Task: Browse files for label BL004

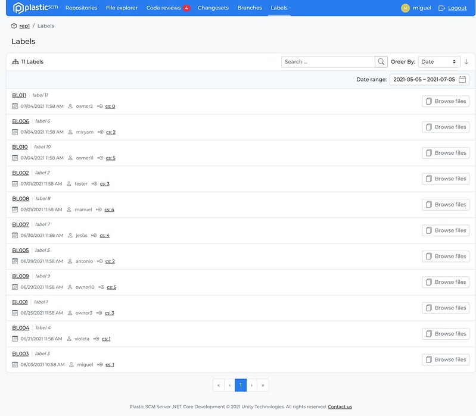Action: point(446,334)
